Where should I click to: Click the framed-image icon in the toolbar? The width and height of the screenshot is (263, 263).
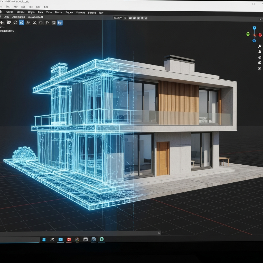pyautogui.click(x=53, y=23)
